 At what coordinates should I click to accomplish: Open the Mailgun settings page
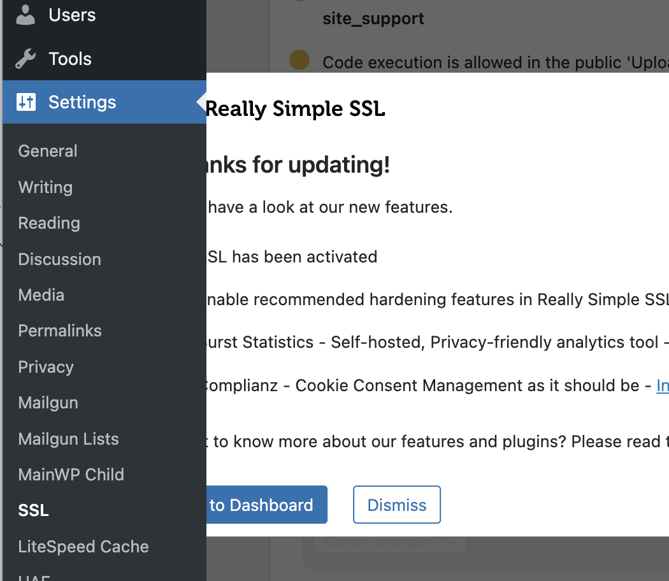48,403
